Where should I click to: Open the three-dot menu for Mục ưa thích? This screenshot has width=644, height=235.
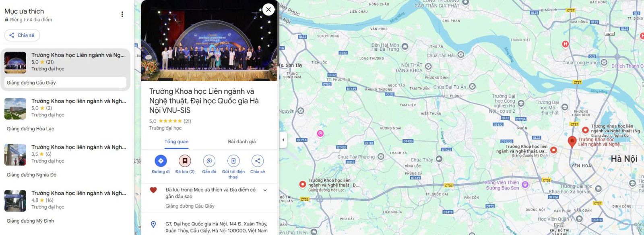122,14
